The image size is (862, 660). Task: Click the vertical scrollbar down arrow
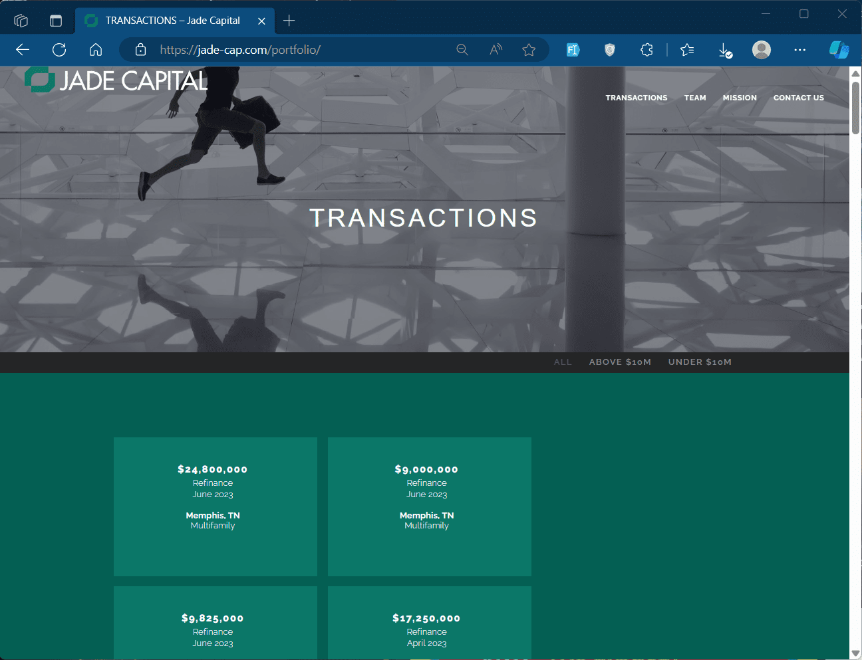[x=855, y=653]
